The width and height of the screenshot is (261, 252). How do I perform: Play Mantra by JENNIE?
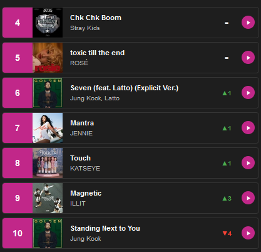point(248,128)
